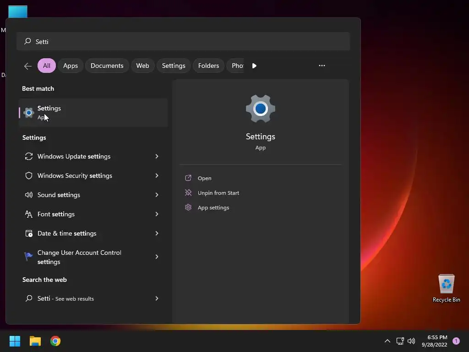Image resolution: width=469 pixels, height=352 pixels.
Task: Click the Date & time calendar icon
Action: (x=29, y=233)
